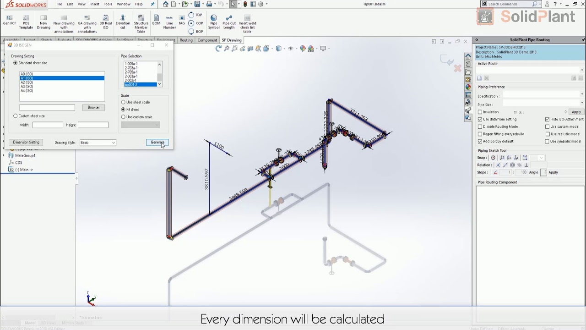This screenshot has height=330, width=586.
Task: Open the Insert menu
Action: [95, 4]
